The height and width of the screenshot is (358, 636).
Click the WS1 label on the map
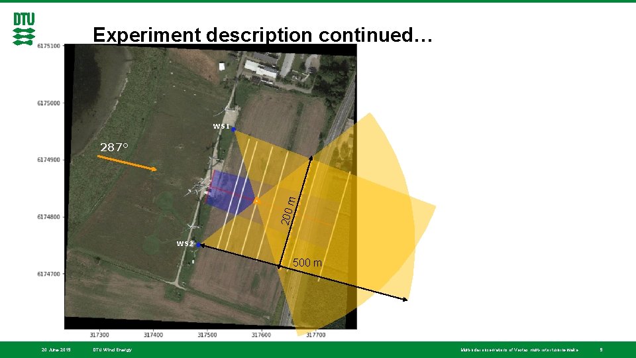coord(221,126)
